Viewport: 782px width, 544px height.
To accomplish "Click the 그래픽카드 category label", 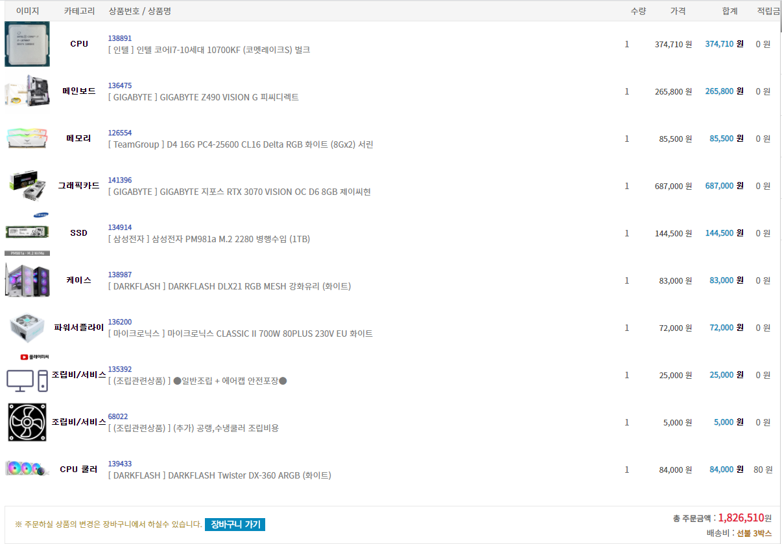I will pos(79,186).
